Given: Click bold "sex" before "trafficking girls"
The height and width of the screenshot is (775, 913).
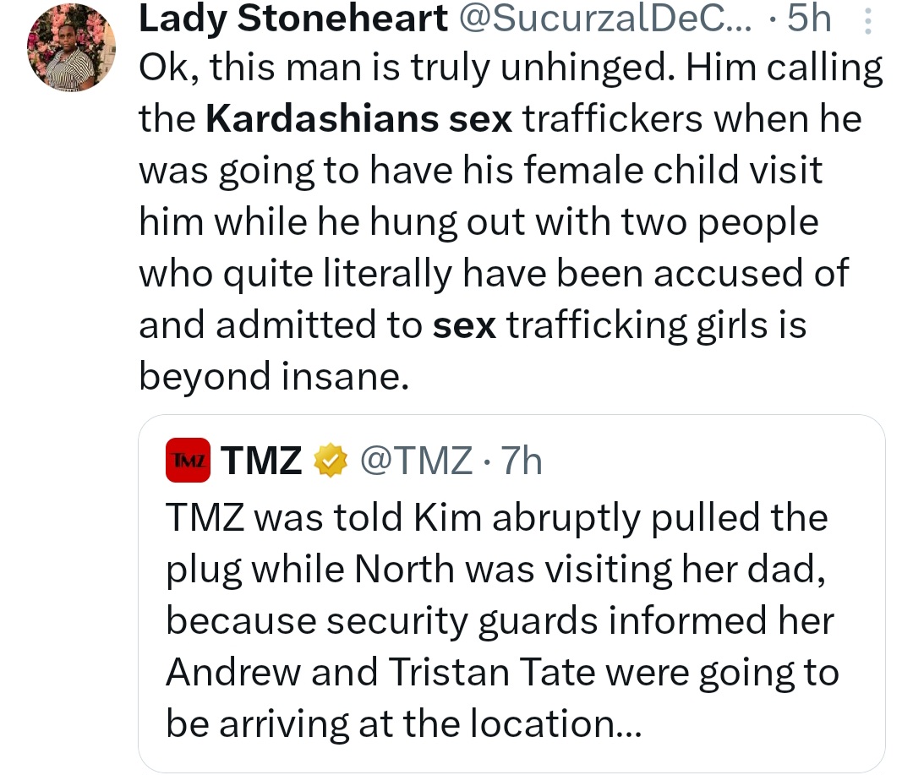Looking at the screenshot, I should click(x=463, y=325).
